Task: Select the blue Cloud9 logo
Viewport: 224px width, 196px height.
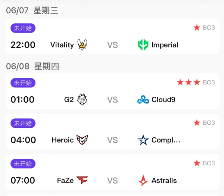Action: pos(143,100)
